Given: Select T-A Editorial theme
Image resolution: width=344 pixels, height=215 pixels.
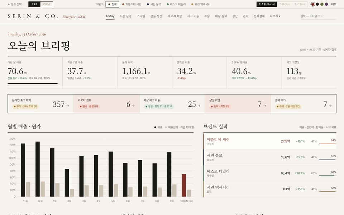Looking at the screenshot, I should (267, 4).
